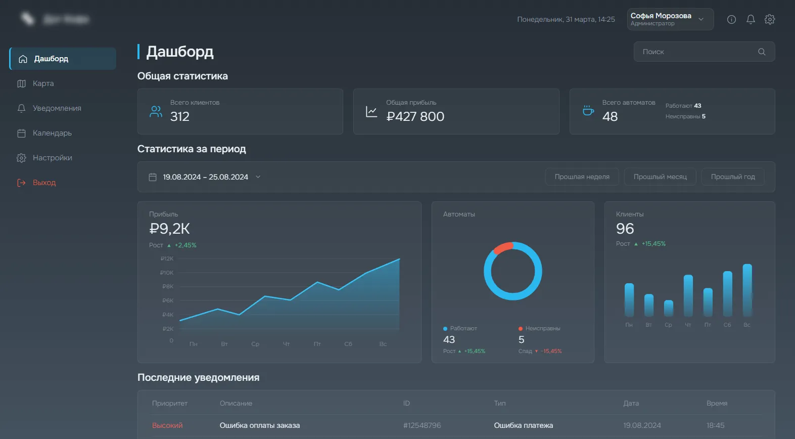
Task: Open Дашборд menu item
Action: click(x=63, y=59)
